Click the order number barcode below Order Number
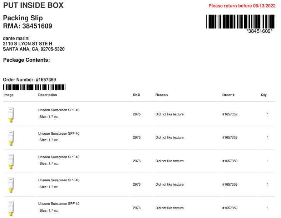 (x=34, y=87)
